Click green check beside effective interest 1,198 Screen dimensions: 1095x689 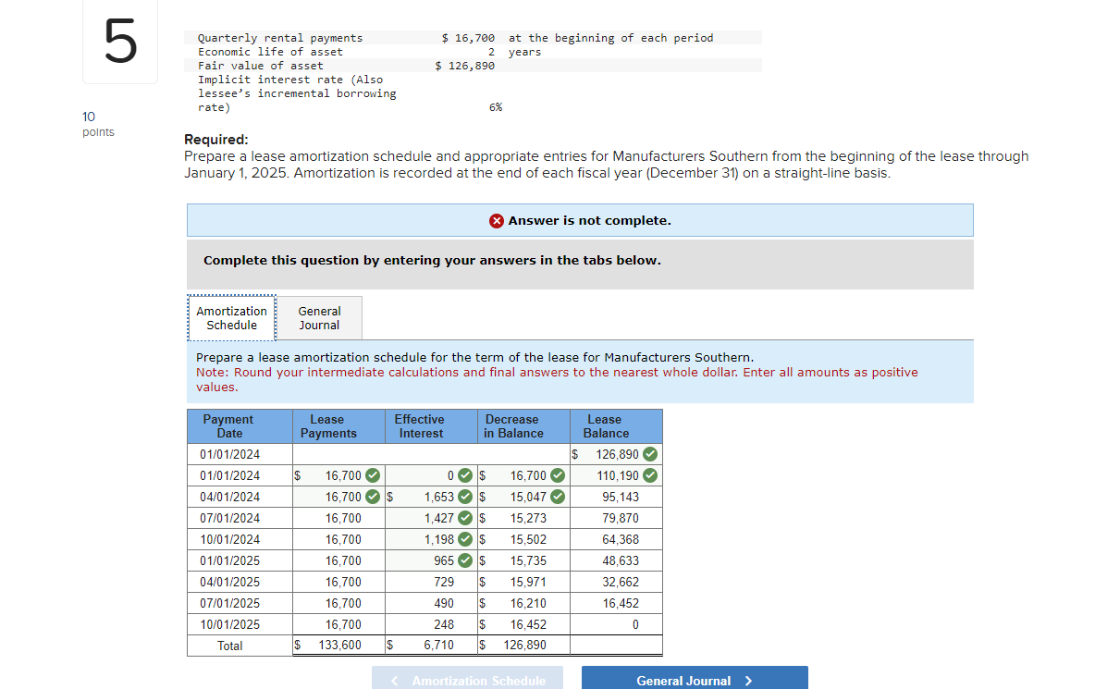465,539
